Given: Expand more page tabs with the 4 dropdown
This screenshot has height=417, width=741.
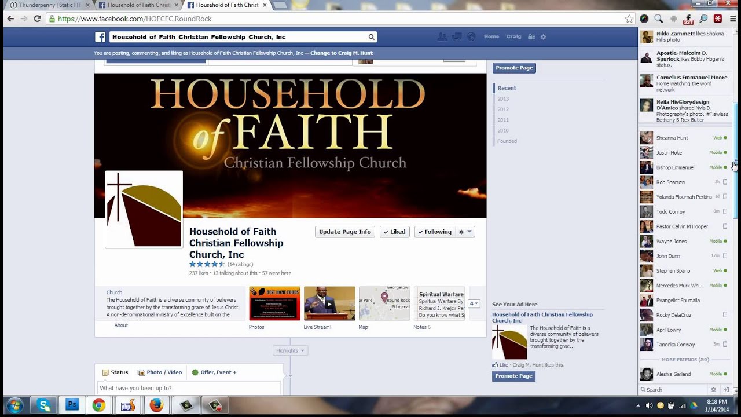Looking at the screenshot, I should (x=474, y=303).
